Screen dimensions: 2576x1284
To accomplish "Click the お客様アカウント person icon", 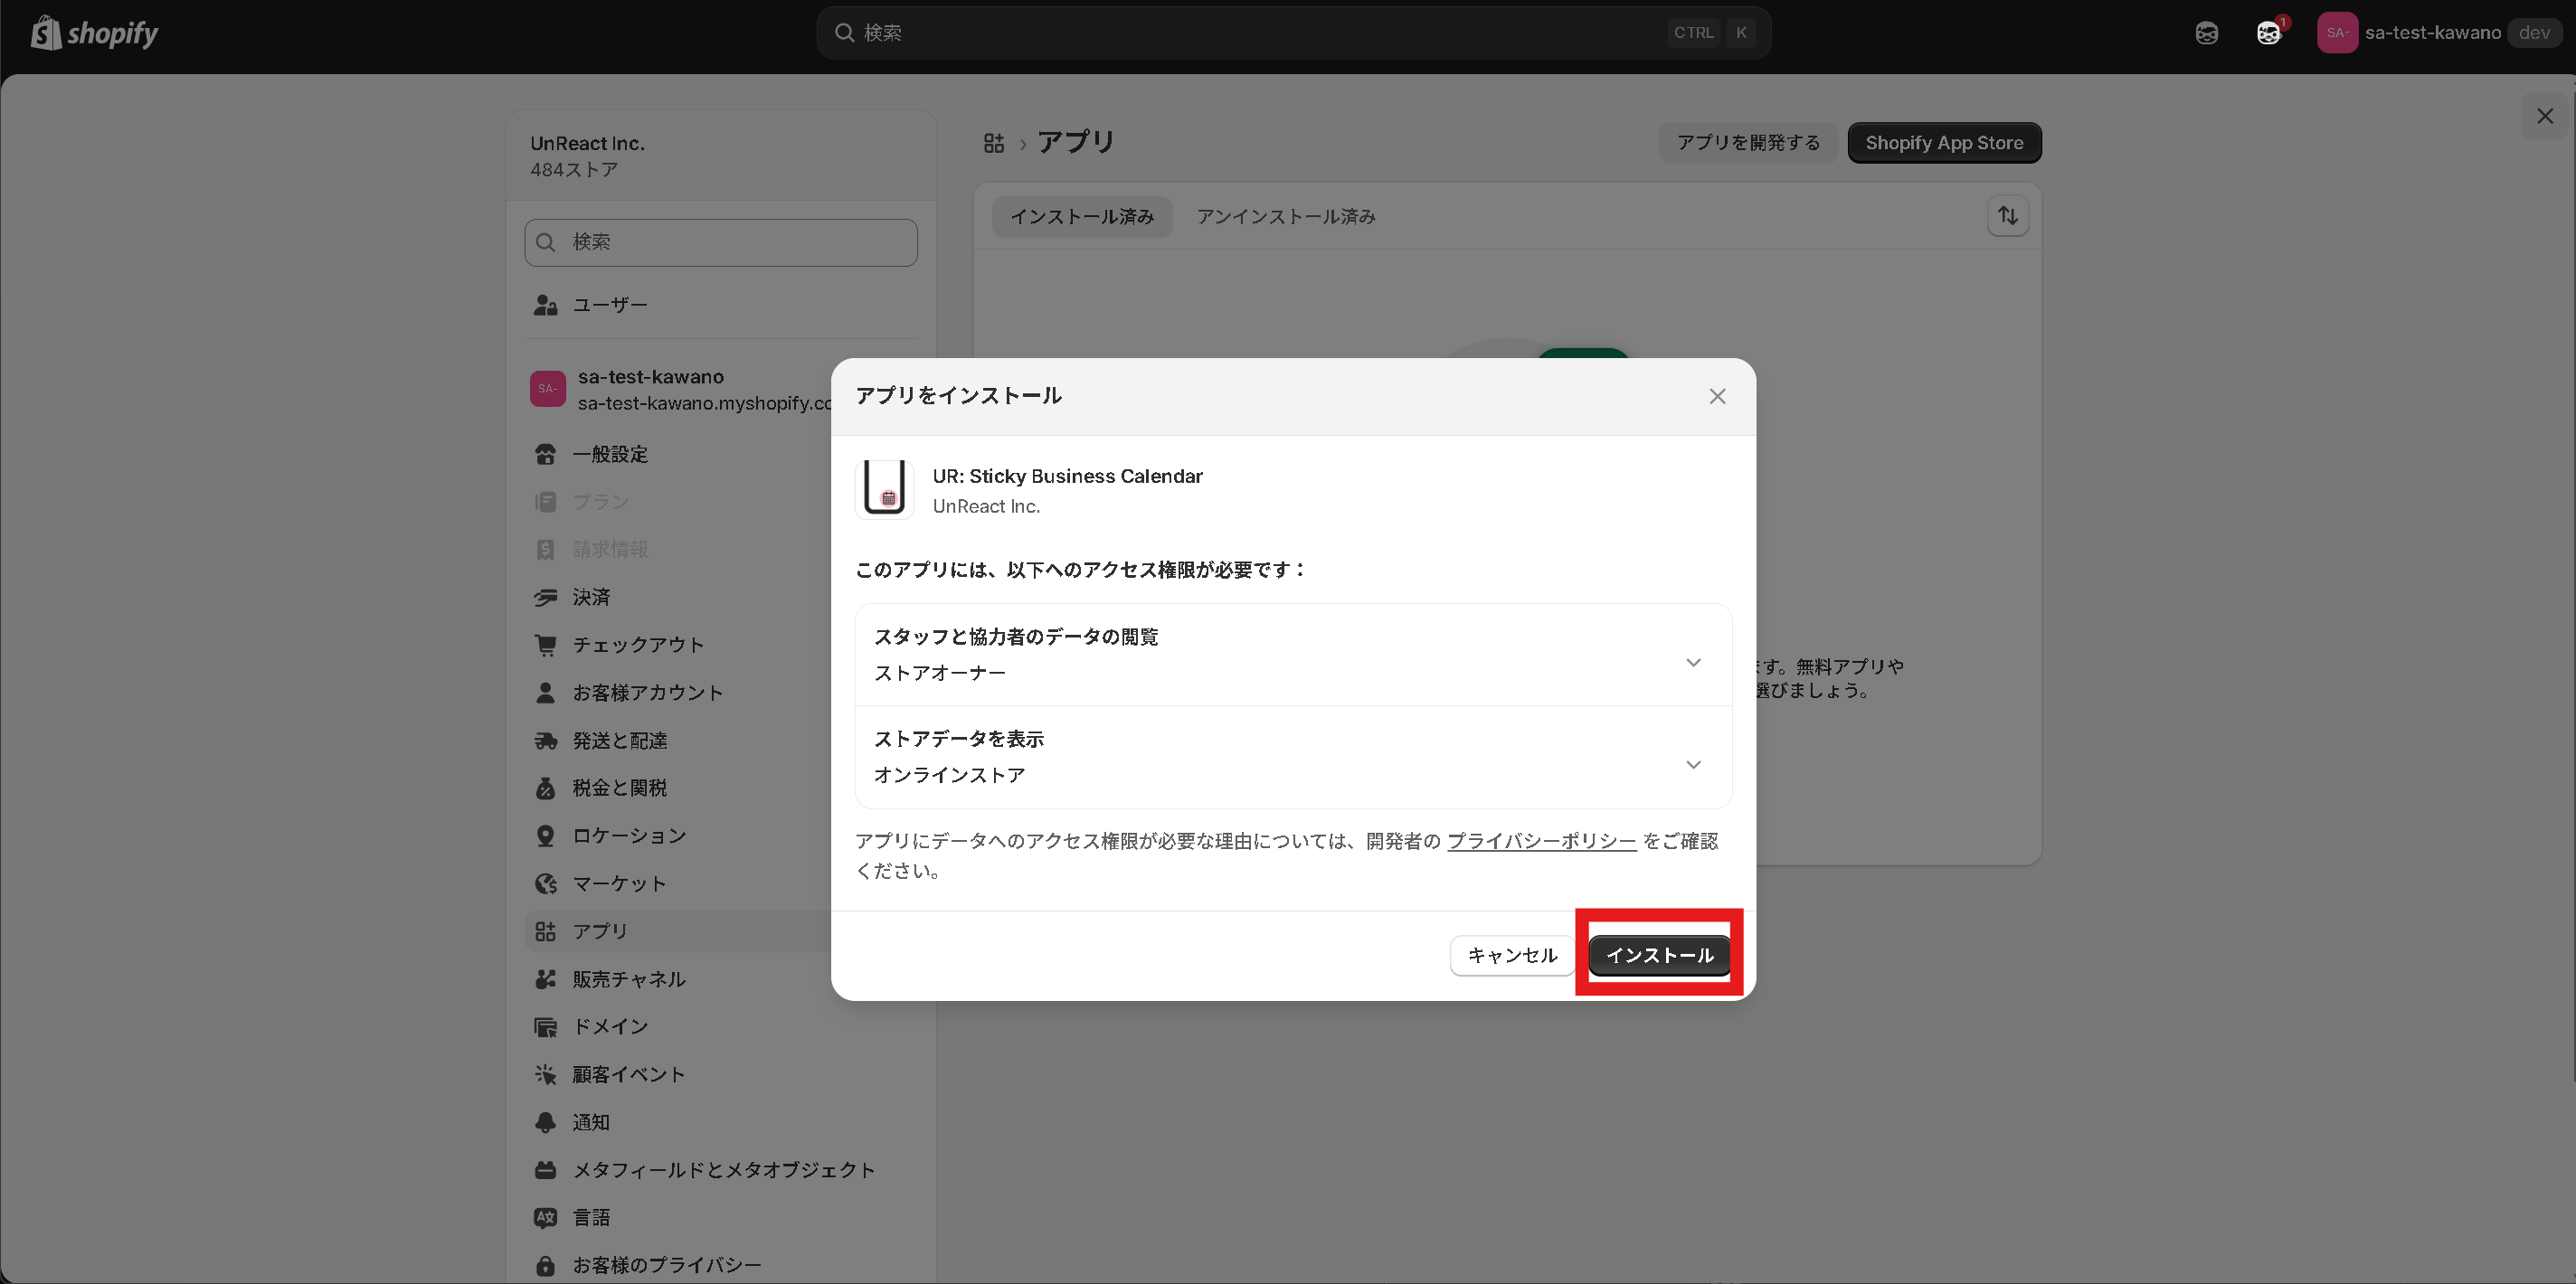I will [545, 693].
